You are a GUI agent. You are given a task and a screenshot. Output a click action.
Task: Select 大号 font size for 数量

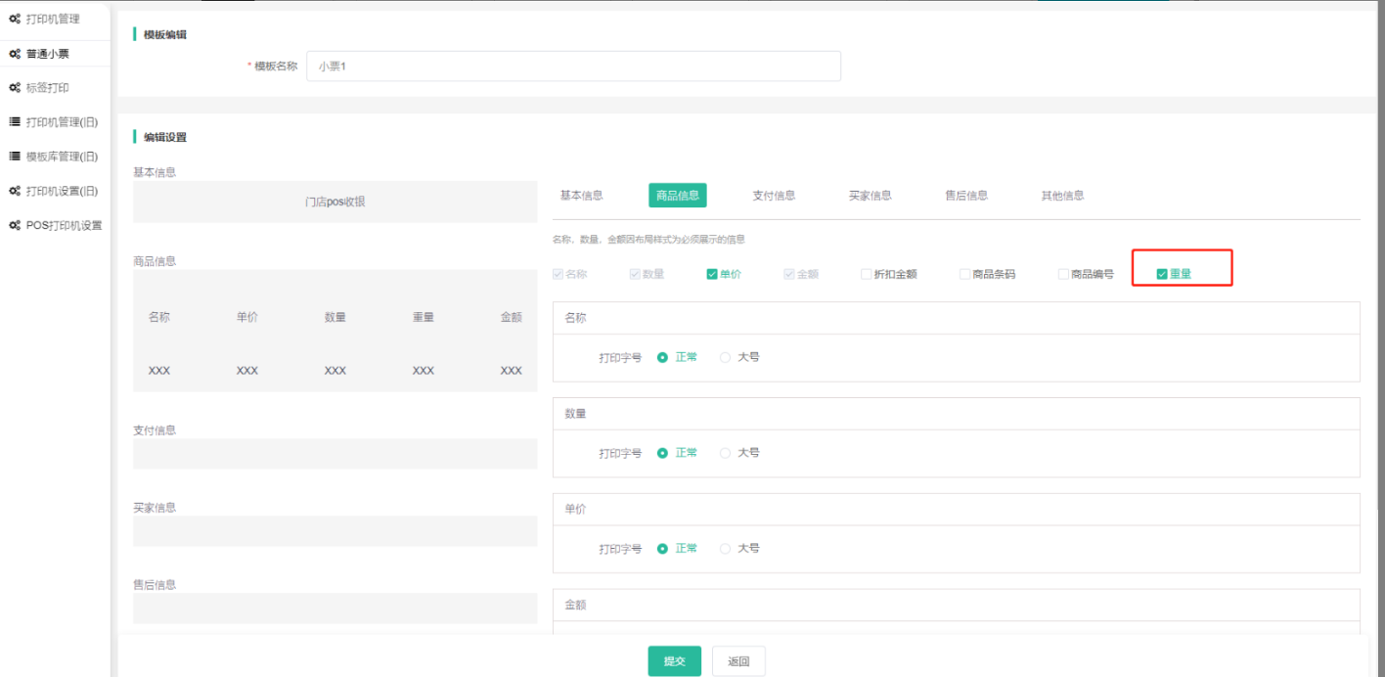pos(726,453)
